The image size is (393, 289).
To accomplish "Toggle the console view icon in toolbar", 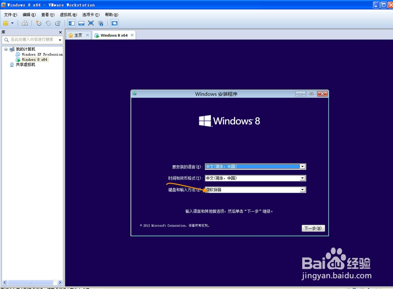I will tap(114, 23).
